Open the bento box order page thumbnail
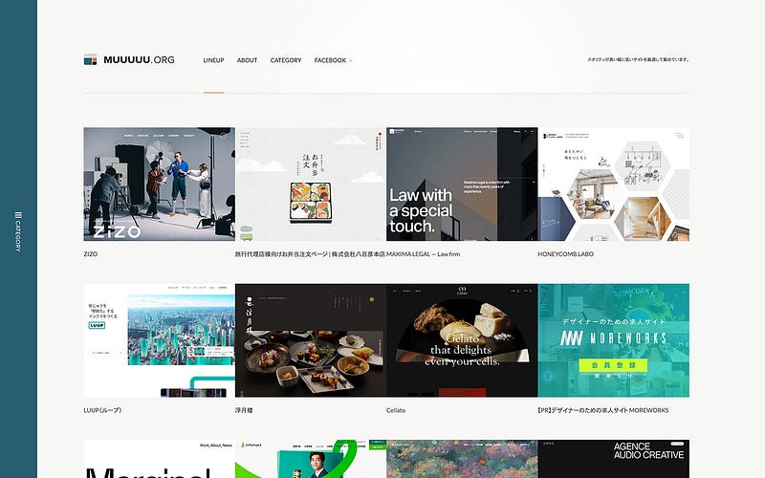The height and width of the screenshot is (478, 765). [311, 184]
